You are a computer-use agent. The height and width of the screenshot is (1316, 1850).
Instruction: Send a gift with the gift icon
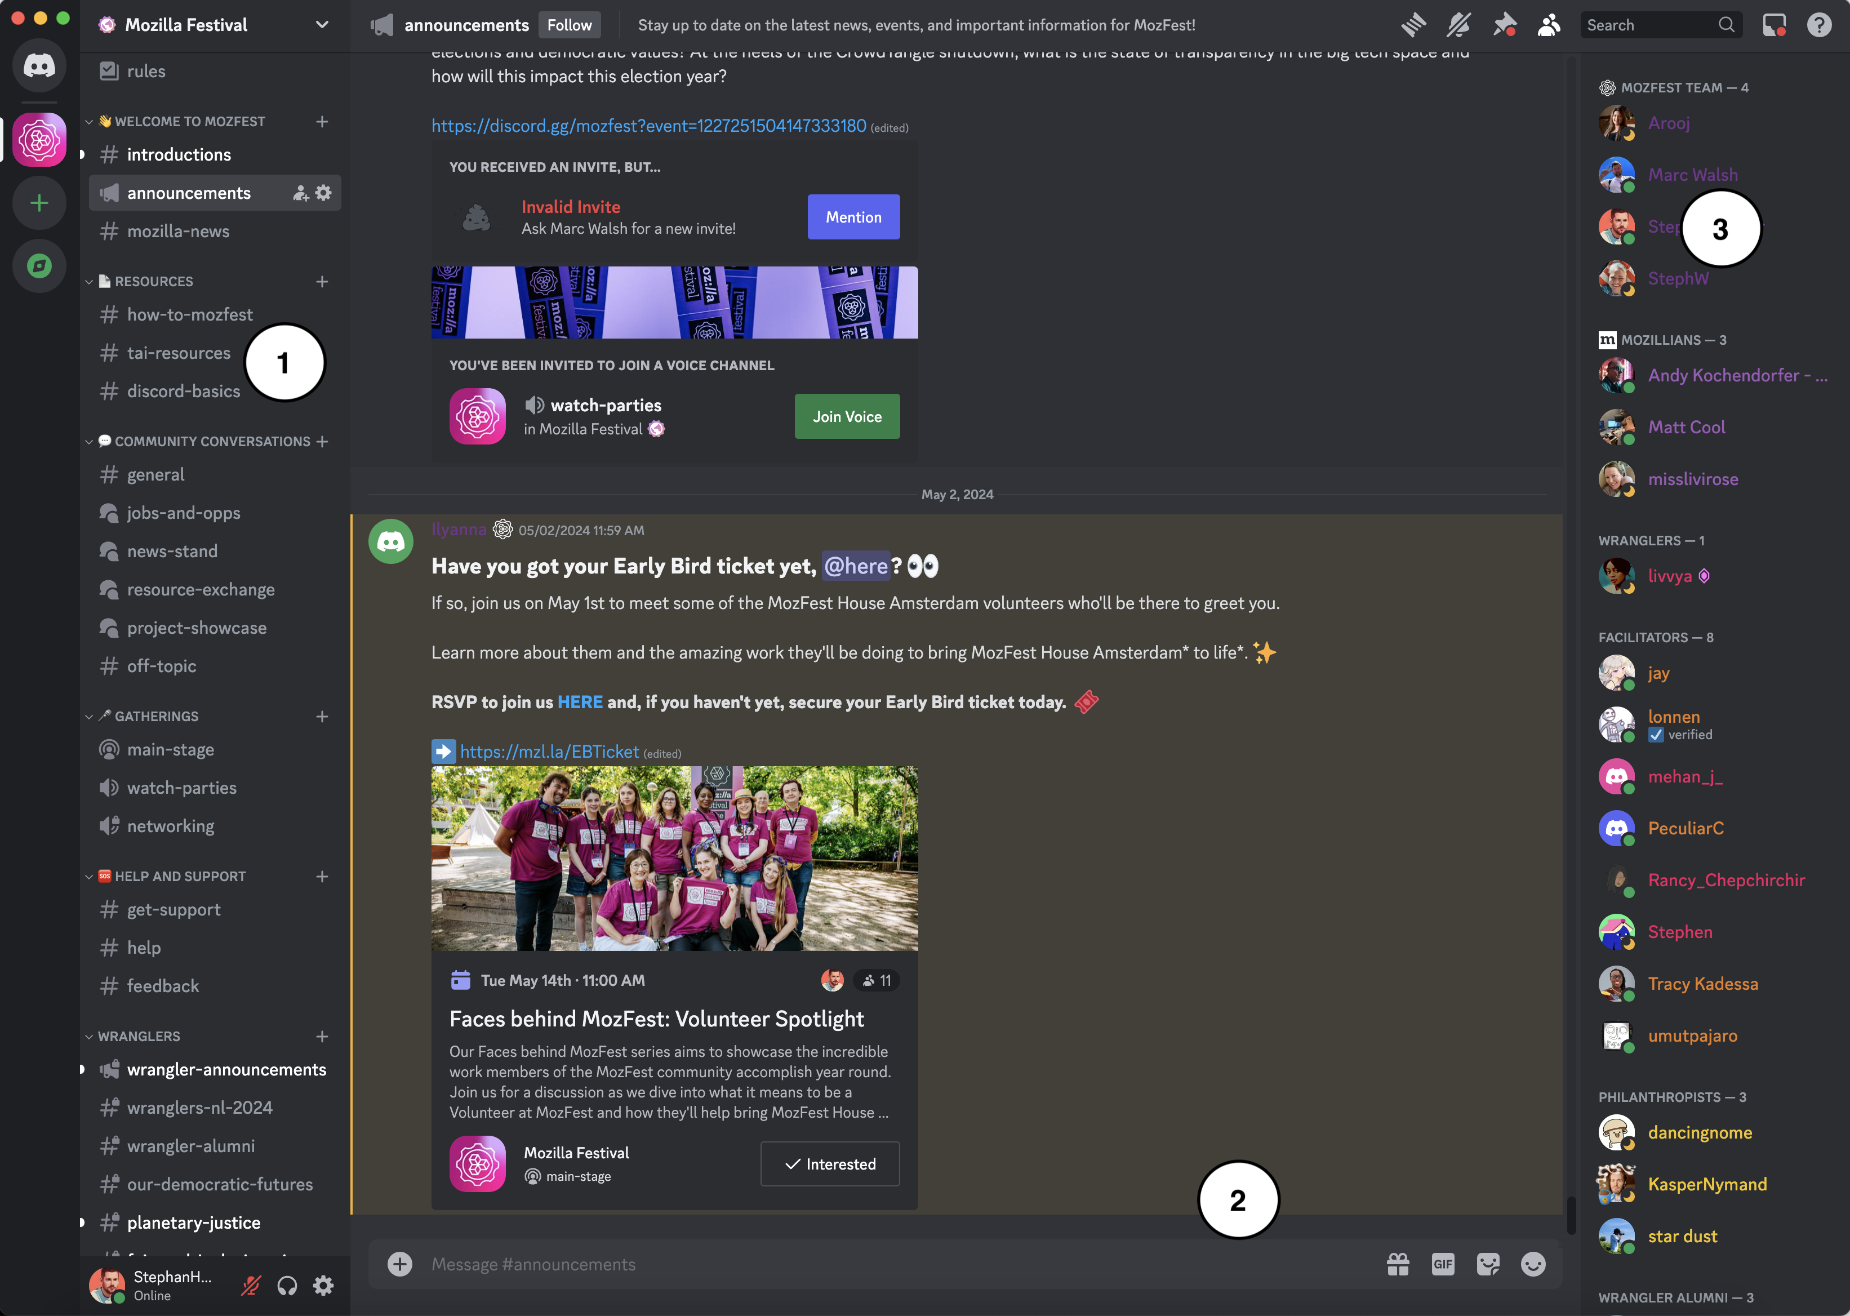[1398, 1264]
